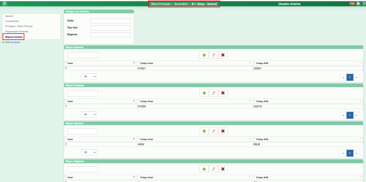Click B.7. Setup - General breadcrumb
The width and height of the screenshot is (366, 182).
(x=204, y=4)
